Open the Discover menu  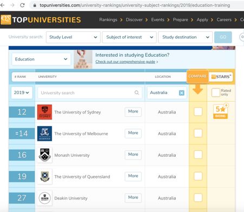pyautogui.click(x=134, y=19)
